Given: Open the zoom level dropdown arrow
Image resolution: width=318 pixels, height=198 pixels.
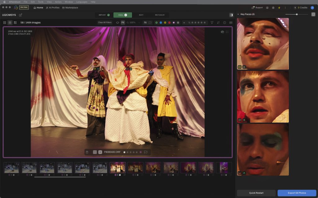Looking at the screenshot, I should pyautogui.click(x=139, y=23).
